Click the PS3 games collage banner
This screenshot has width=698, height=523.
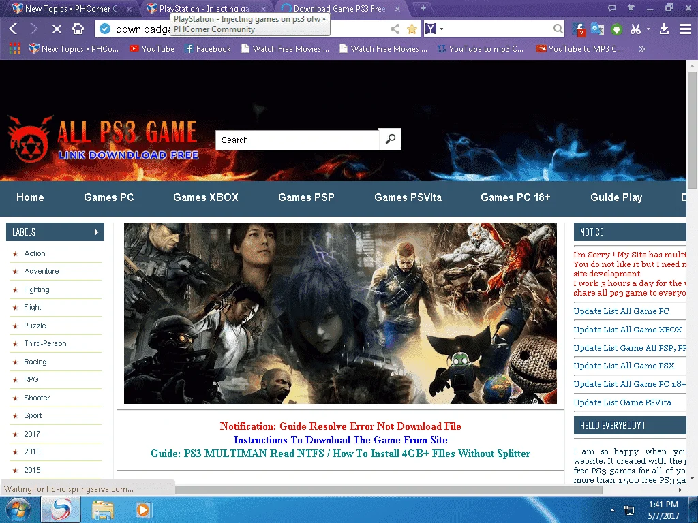[x=340, y=313]
